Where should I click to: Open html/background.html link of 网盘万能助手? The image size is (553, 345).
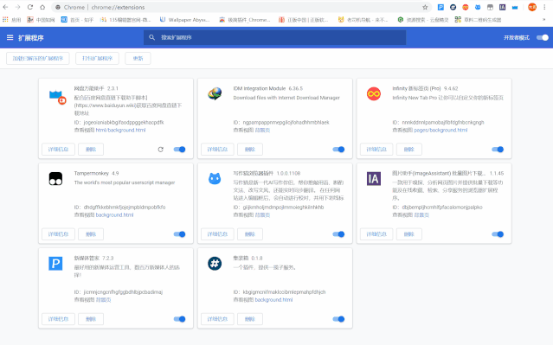tap(120, 130)
